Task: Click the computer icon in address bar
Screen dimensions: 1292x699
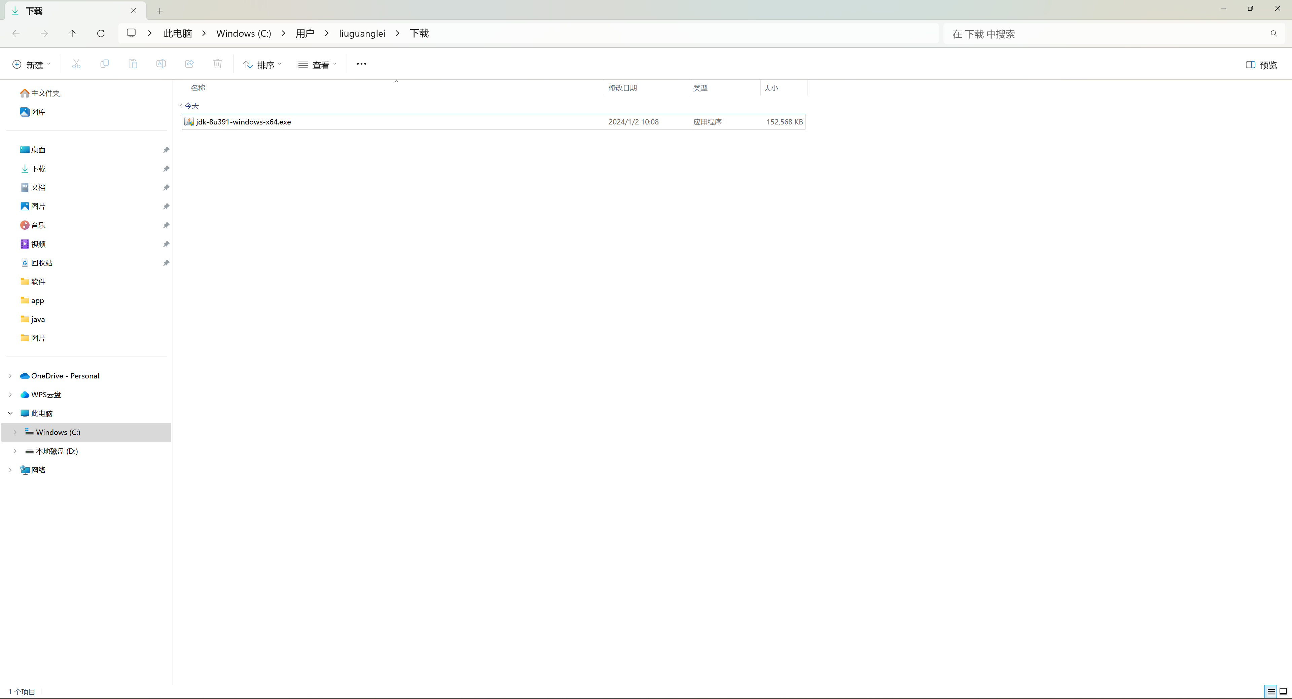Action: click(132, 33)
